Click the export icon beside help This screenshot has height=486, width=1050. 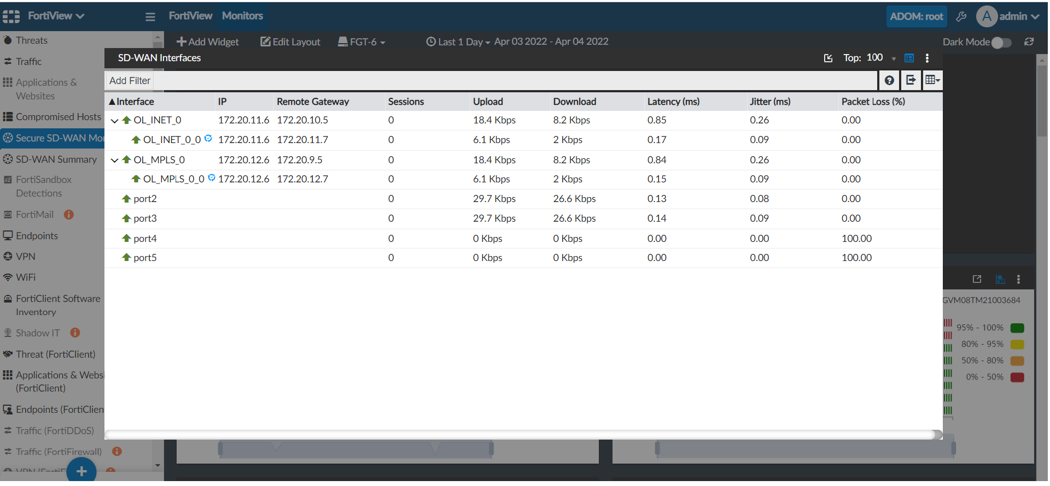[x=911, y=81]
